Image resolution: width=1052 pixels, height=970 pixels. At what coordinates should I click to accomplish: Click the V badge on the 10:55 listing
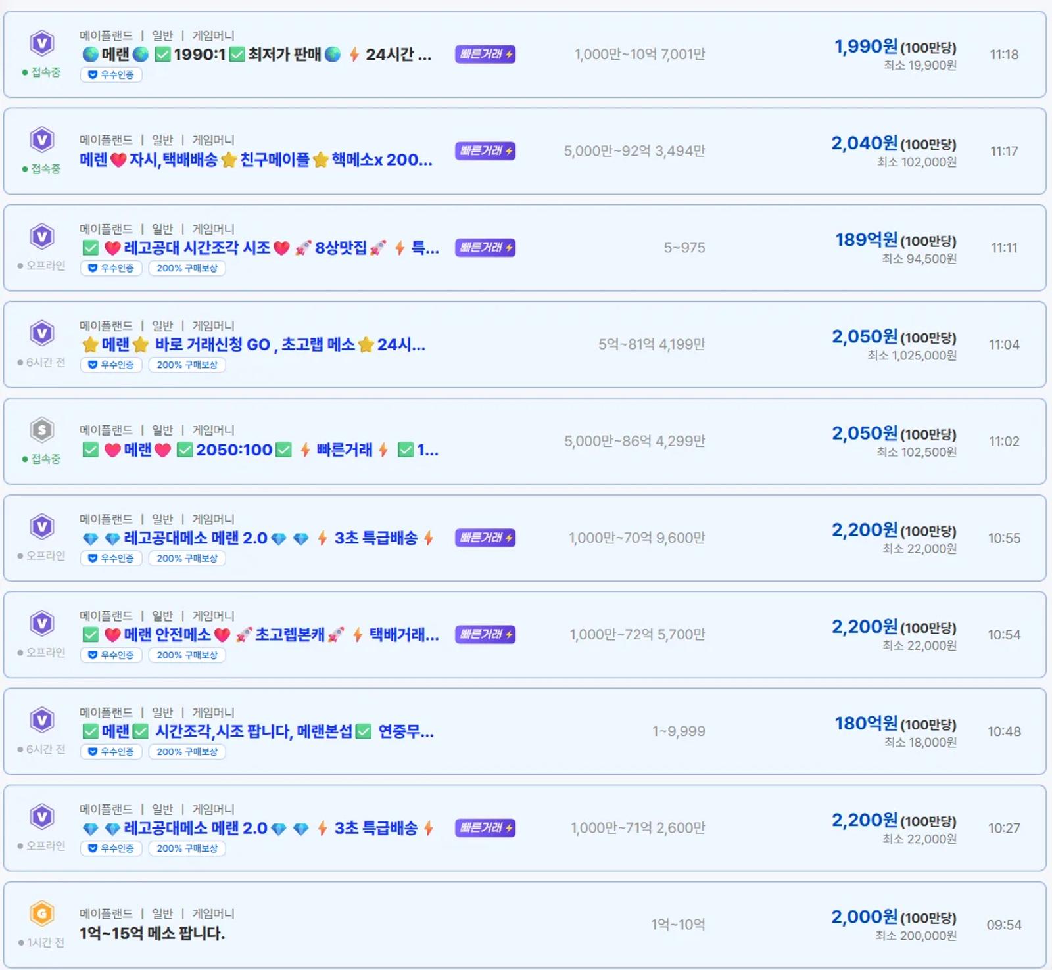tap(42, 527)
